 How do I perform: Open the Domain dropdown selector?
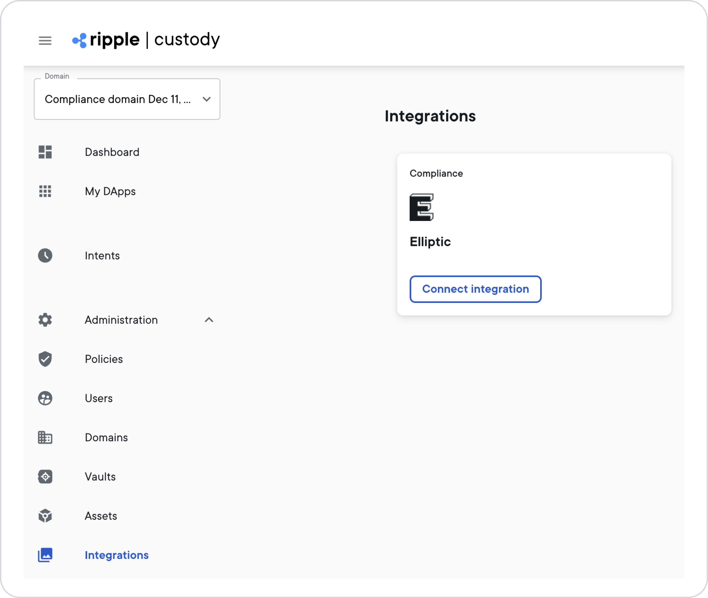(x=127, y=99)
